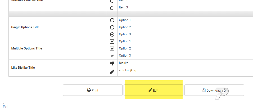Image resolution: width=253 pixels, height=110 pixels.
Task: Click the Single Options Title label
Action: tap(25, 27)
